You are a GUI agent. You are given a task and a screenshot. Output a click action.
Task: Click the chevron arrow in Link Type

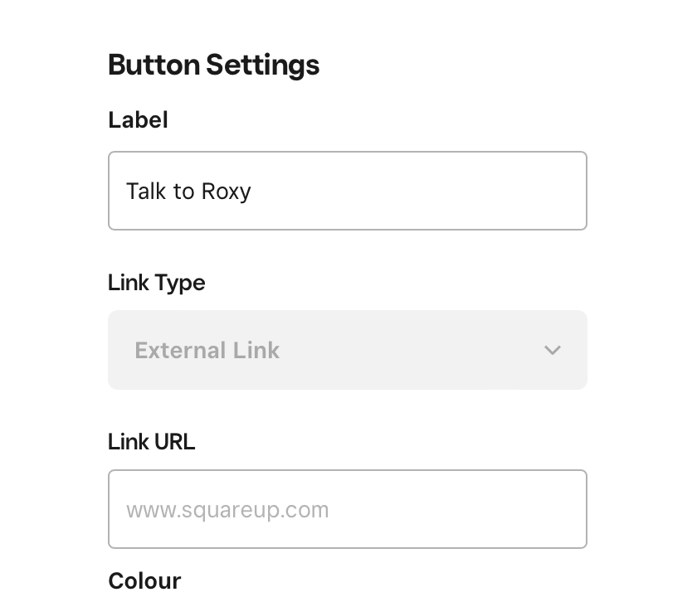pyautogui.click(x=553, y=350)
